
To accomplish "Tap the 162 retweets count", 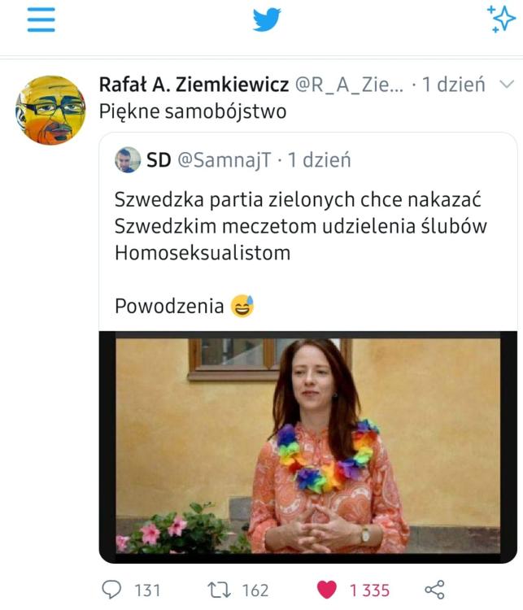I will pos(255,590).
